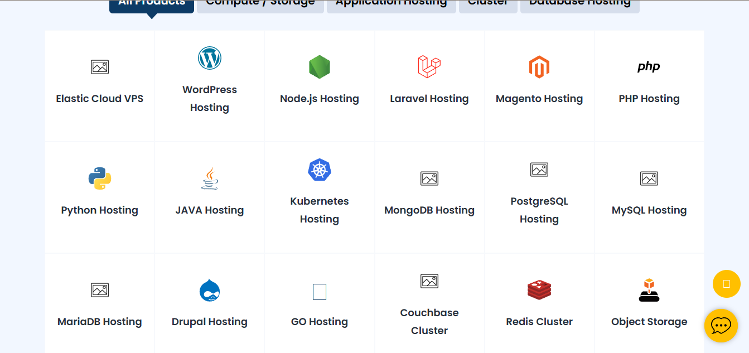The height and width of the screenshot is (353, 749).
Task: Open the Object Storage icon
Action: (649, 290)
